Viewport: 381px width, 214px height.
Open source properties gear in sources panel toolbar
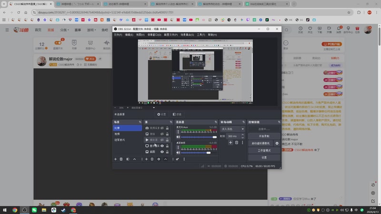pyautogui.click(x=159, y=159)
